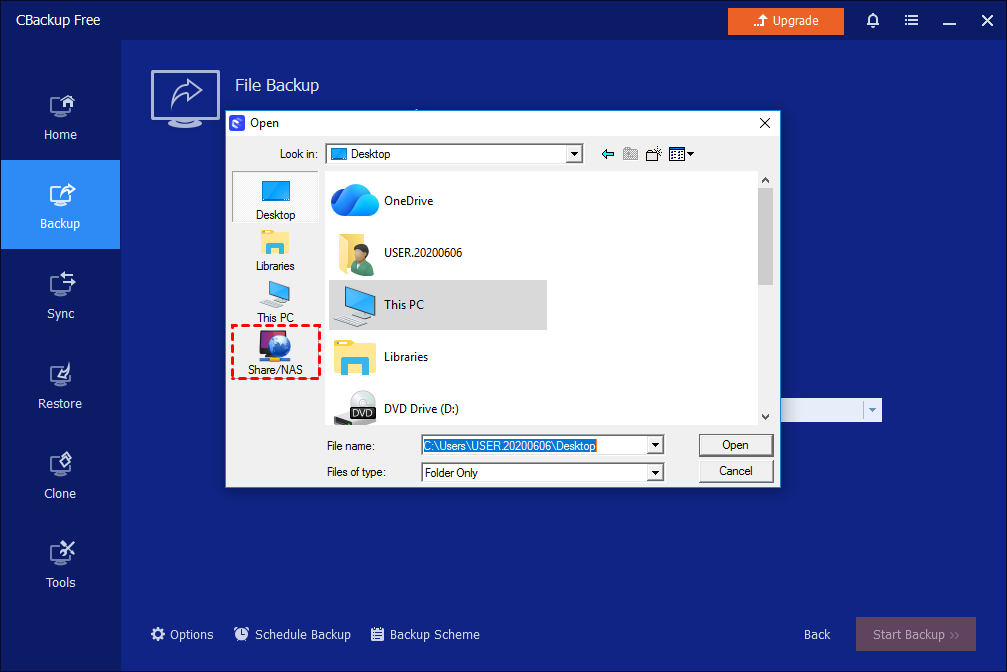This screenshot has width=1007, height=672.
Task: Expand the Files of type dropdown
Action: pos(655,473)
